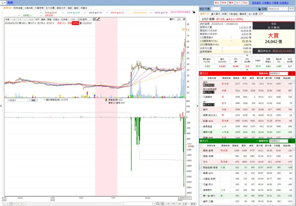
Task: Toggle the 爆量 chart overlay button
Action: [49, 19]
